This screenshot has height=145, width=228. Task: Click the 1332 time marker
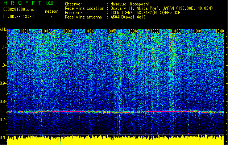tap(46, 31)
